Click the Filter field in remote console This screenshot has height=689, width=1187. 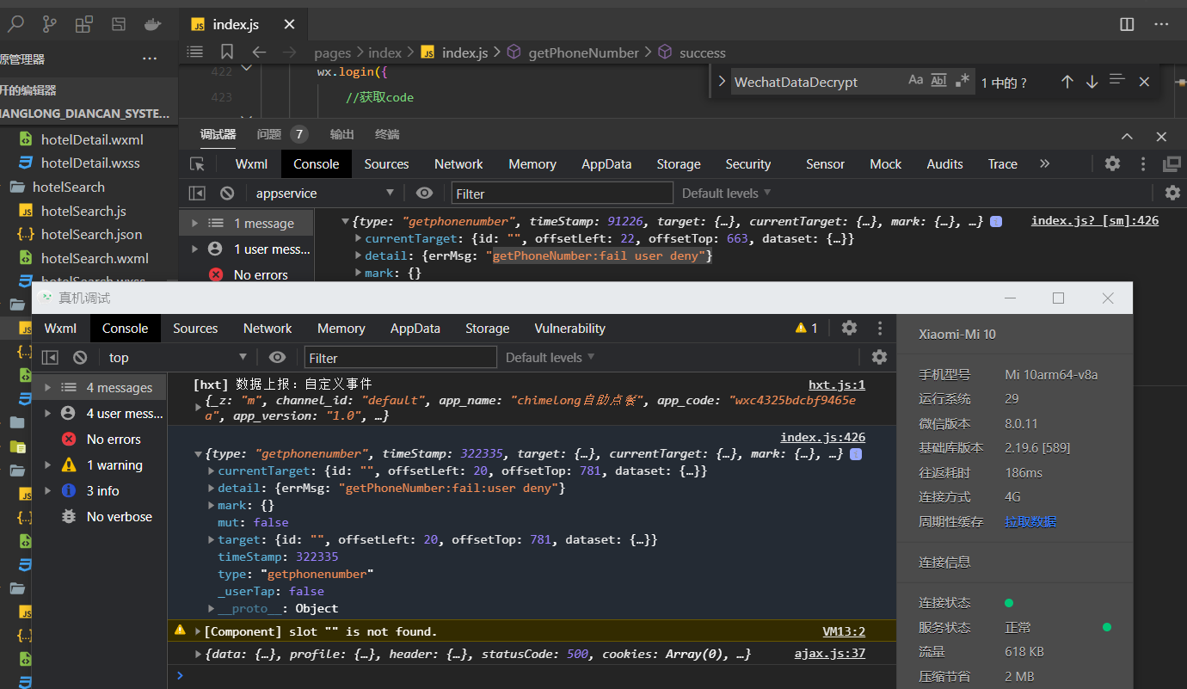pyautogui.click(x=400, y=358)
